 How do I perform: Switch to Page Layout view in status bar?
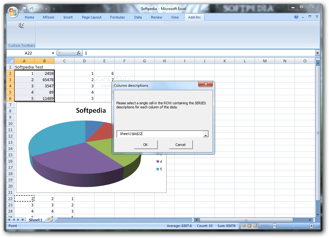coord(249,226)
